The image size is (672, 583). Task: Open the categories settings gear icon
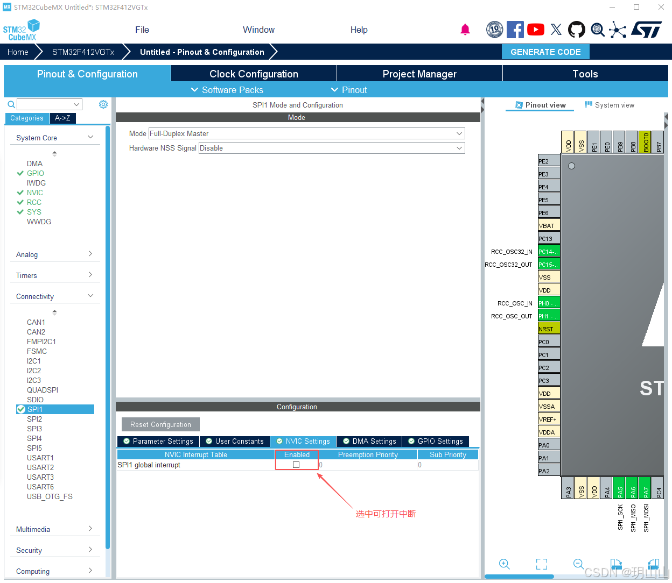103,104
